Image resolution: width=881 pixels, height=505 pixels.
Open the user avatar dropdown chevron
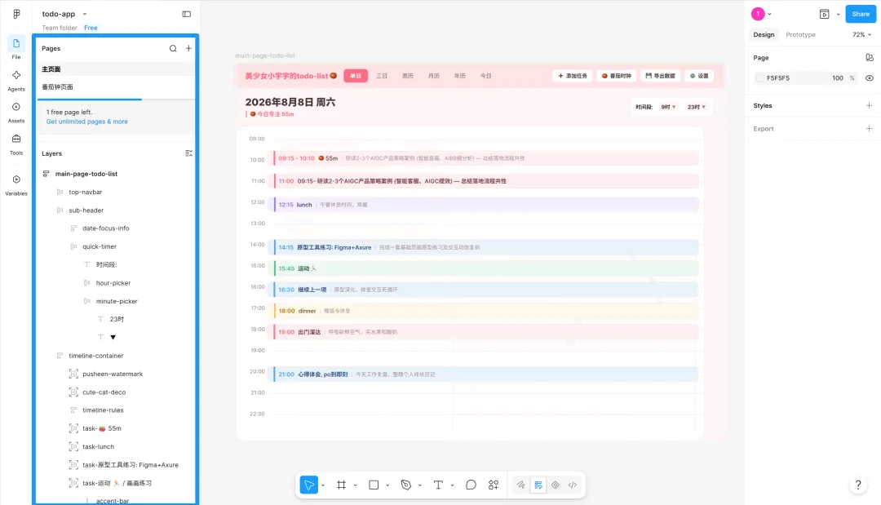pos(770,14)
